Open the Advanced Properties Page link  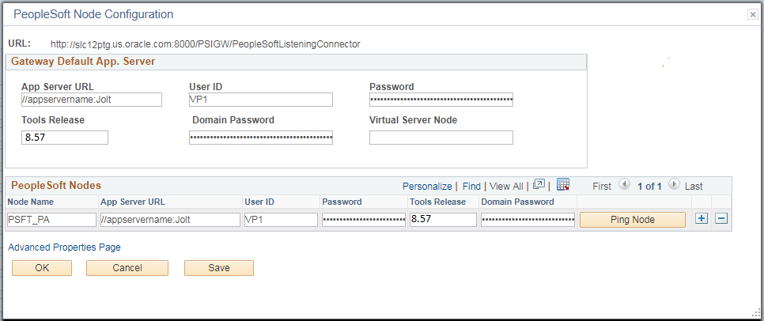click(64, 247)
